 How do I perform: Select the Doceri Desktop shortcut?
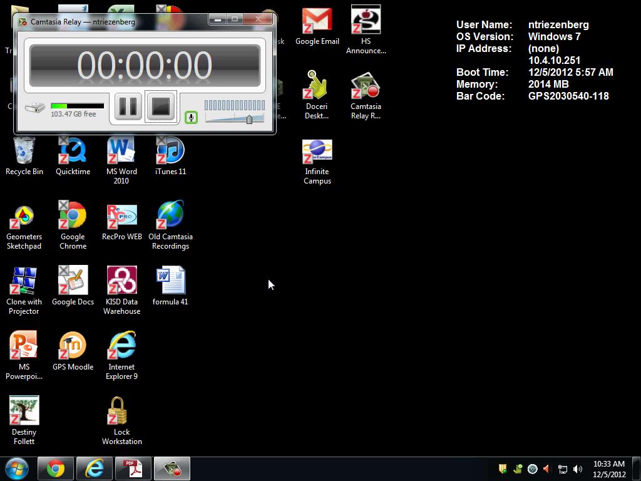click(x=317, y=96)
